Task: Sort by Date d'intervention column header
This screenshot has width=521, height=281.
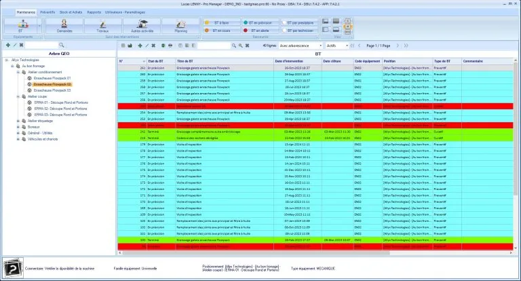Action: point(297,61)
